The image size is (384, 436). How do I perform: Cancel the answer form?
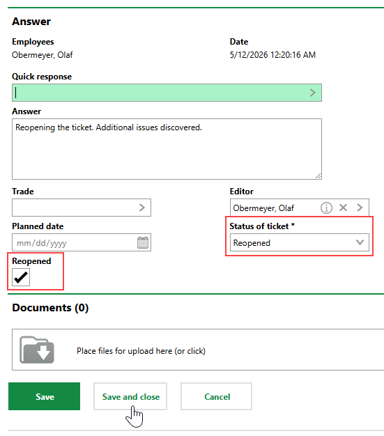(217, 396)
